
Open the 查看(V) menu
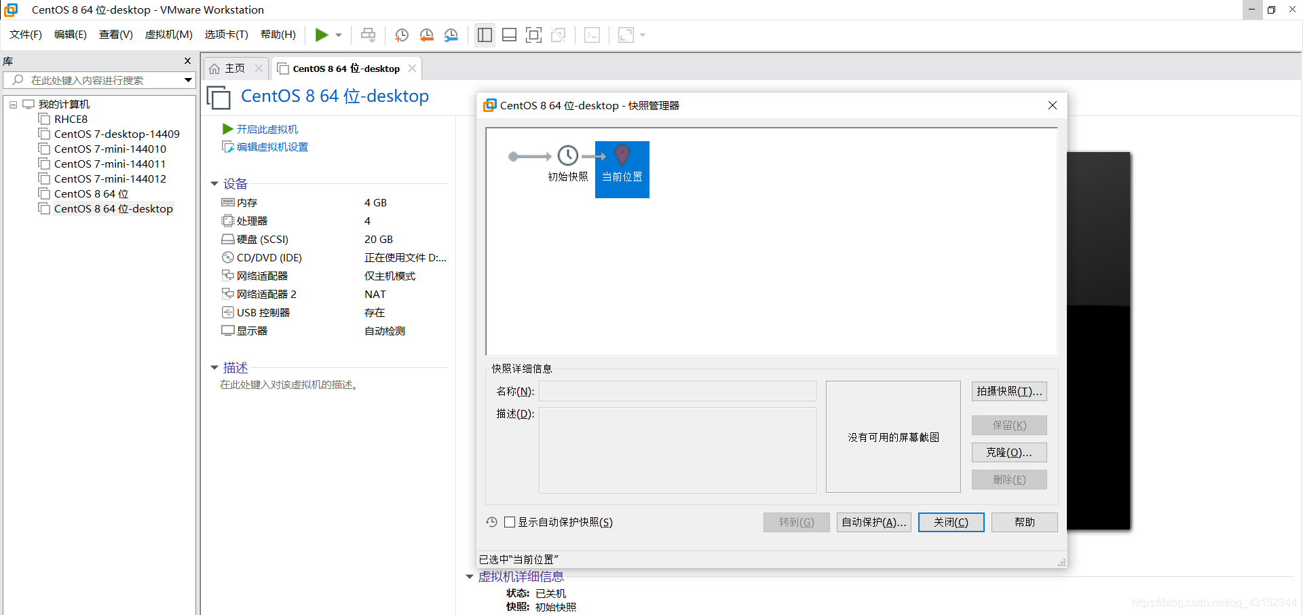(116, 35)
